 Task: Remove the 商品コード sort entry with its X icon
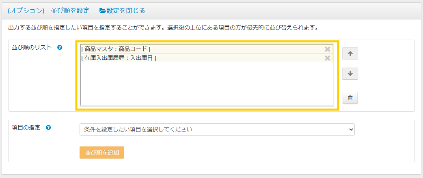327,49
